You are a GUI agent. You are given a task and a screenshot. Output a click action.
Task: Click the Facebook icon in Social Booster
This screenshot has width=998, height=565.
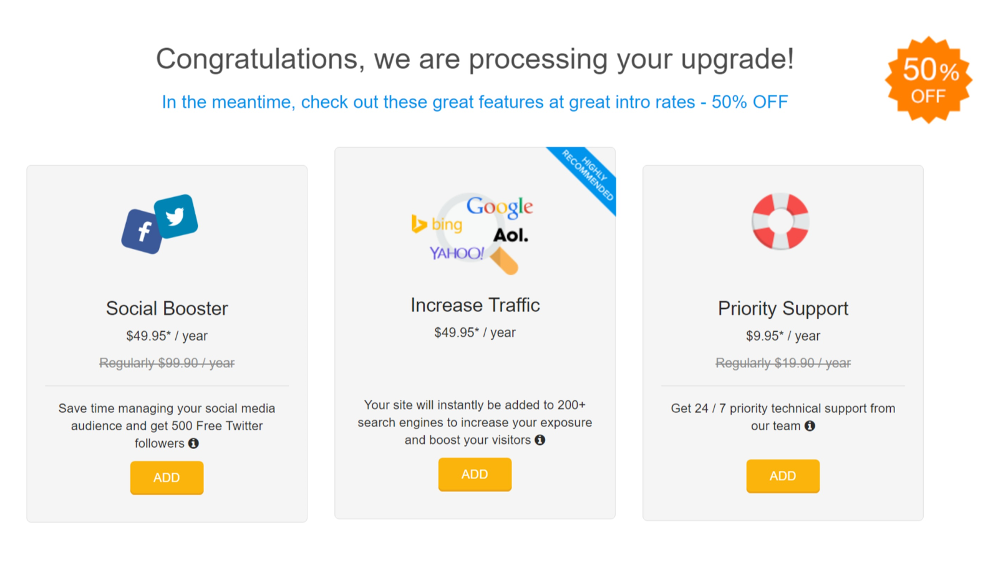[142, 231]
